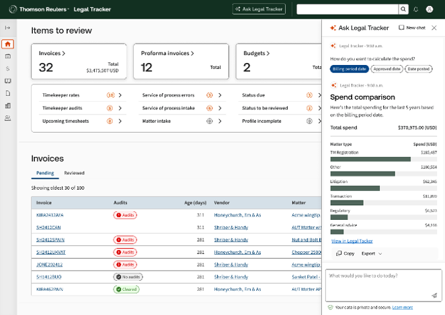Screen dimensions: 445x315
Task: Send message with paper plane icon
Action: [x=434, y=295]
